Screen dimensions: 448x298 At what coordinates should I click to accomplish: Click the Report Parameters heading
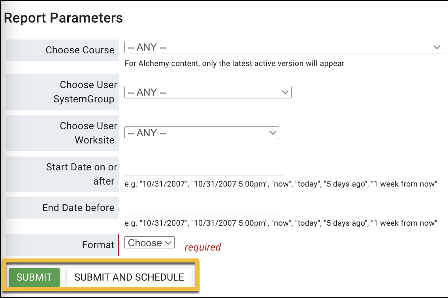[63, 18]
